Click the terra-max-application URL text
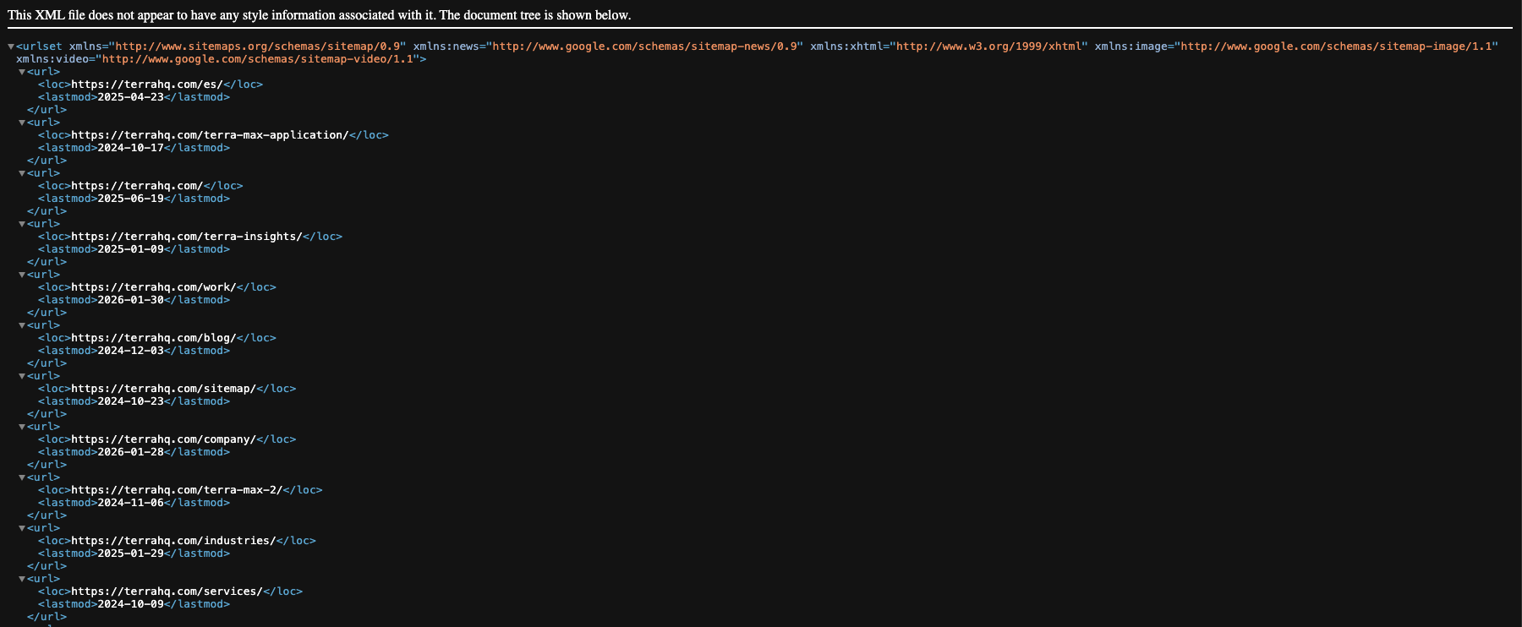 point(210,135)
